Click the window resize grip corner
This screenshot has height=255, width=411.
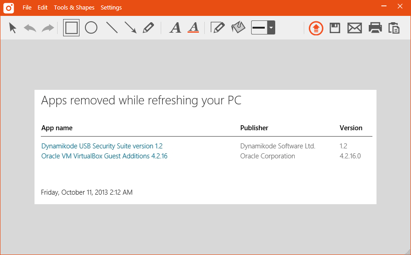407,252
